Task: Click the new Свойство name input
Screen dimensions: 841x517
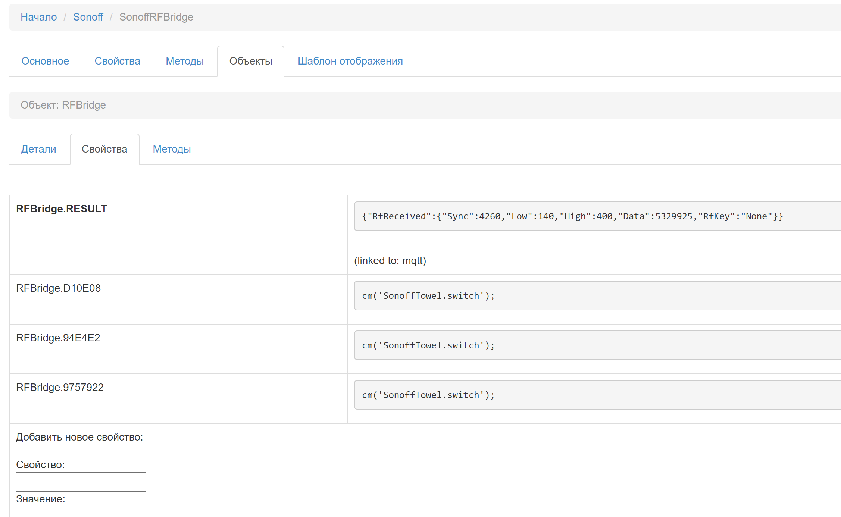Action: 81,482
